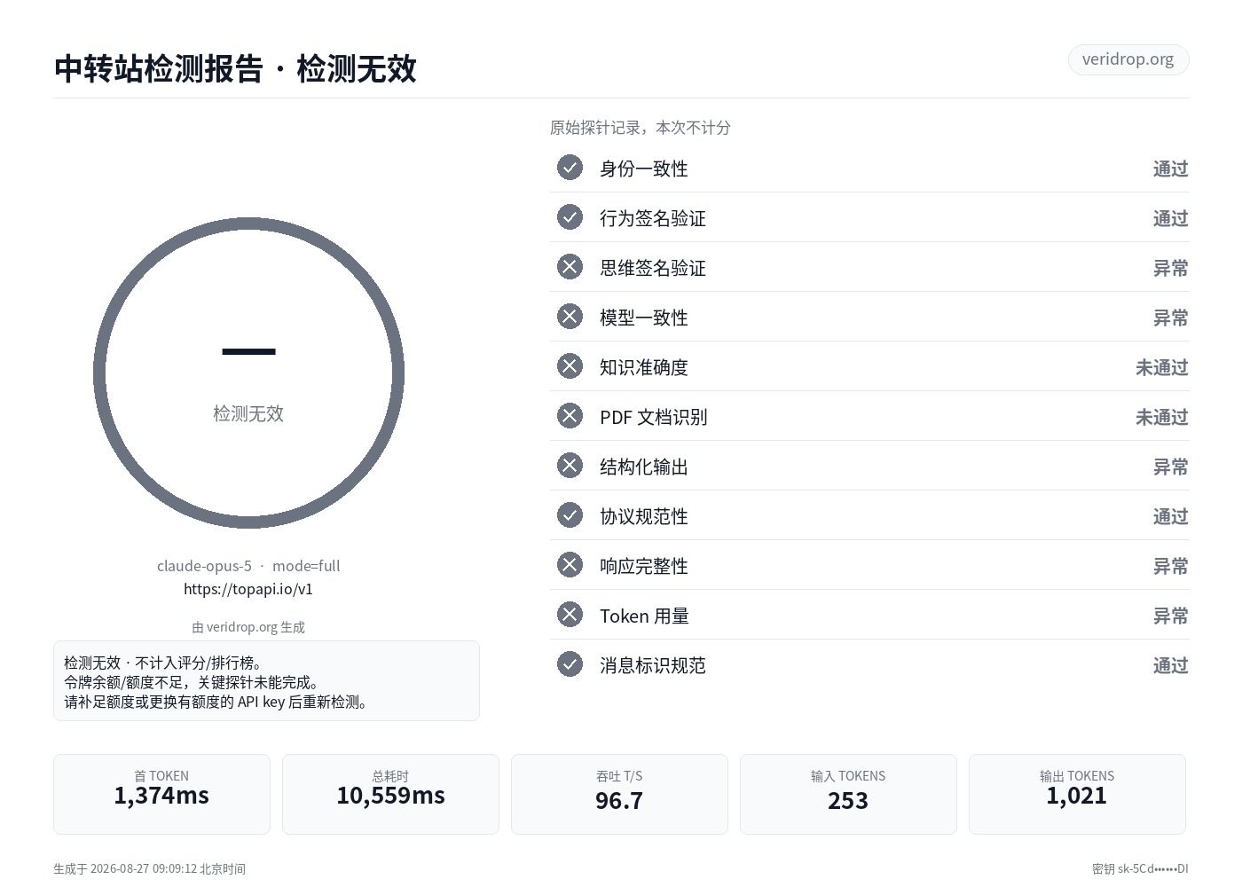
Task: Click the 检测无效 notice message box
Action: (x=266, y=680)
